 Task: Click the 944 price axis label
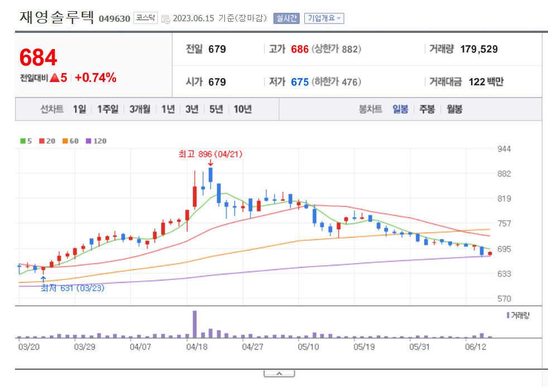(x=504, y=149)
